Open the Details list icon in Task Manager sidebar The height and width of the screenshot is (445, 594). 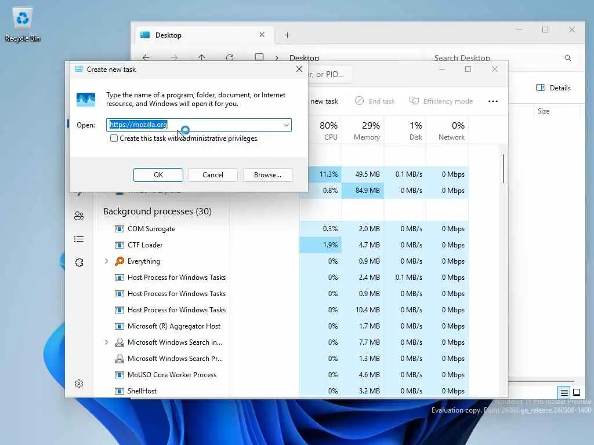tap(79, 239)
